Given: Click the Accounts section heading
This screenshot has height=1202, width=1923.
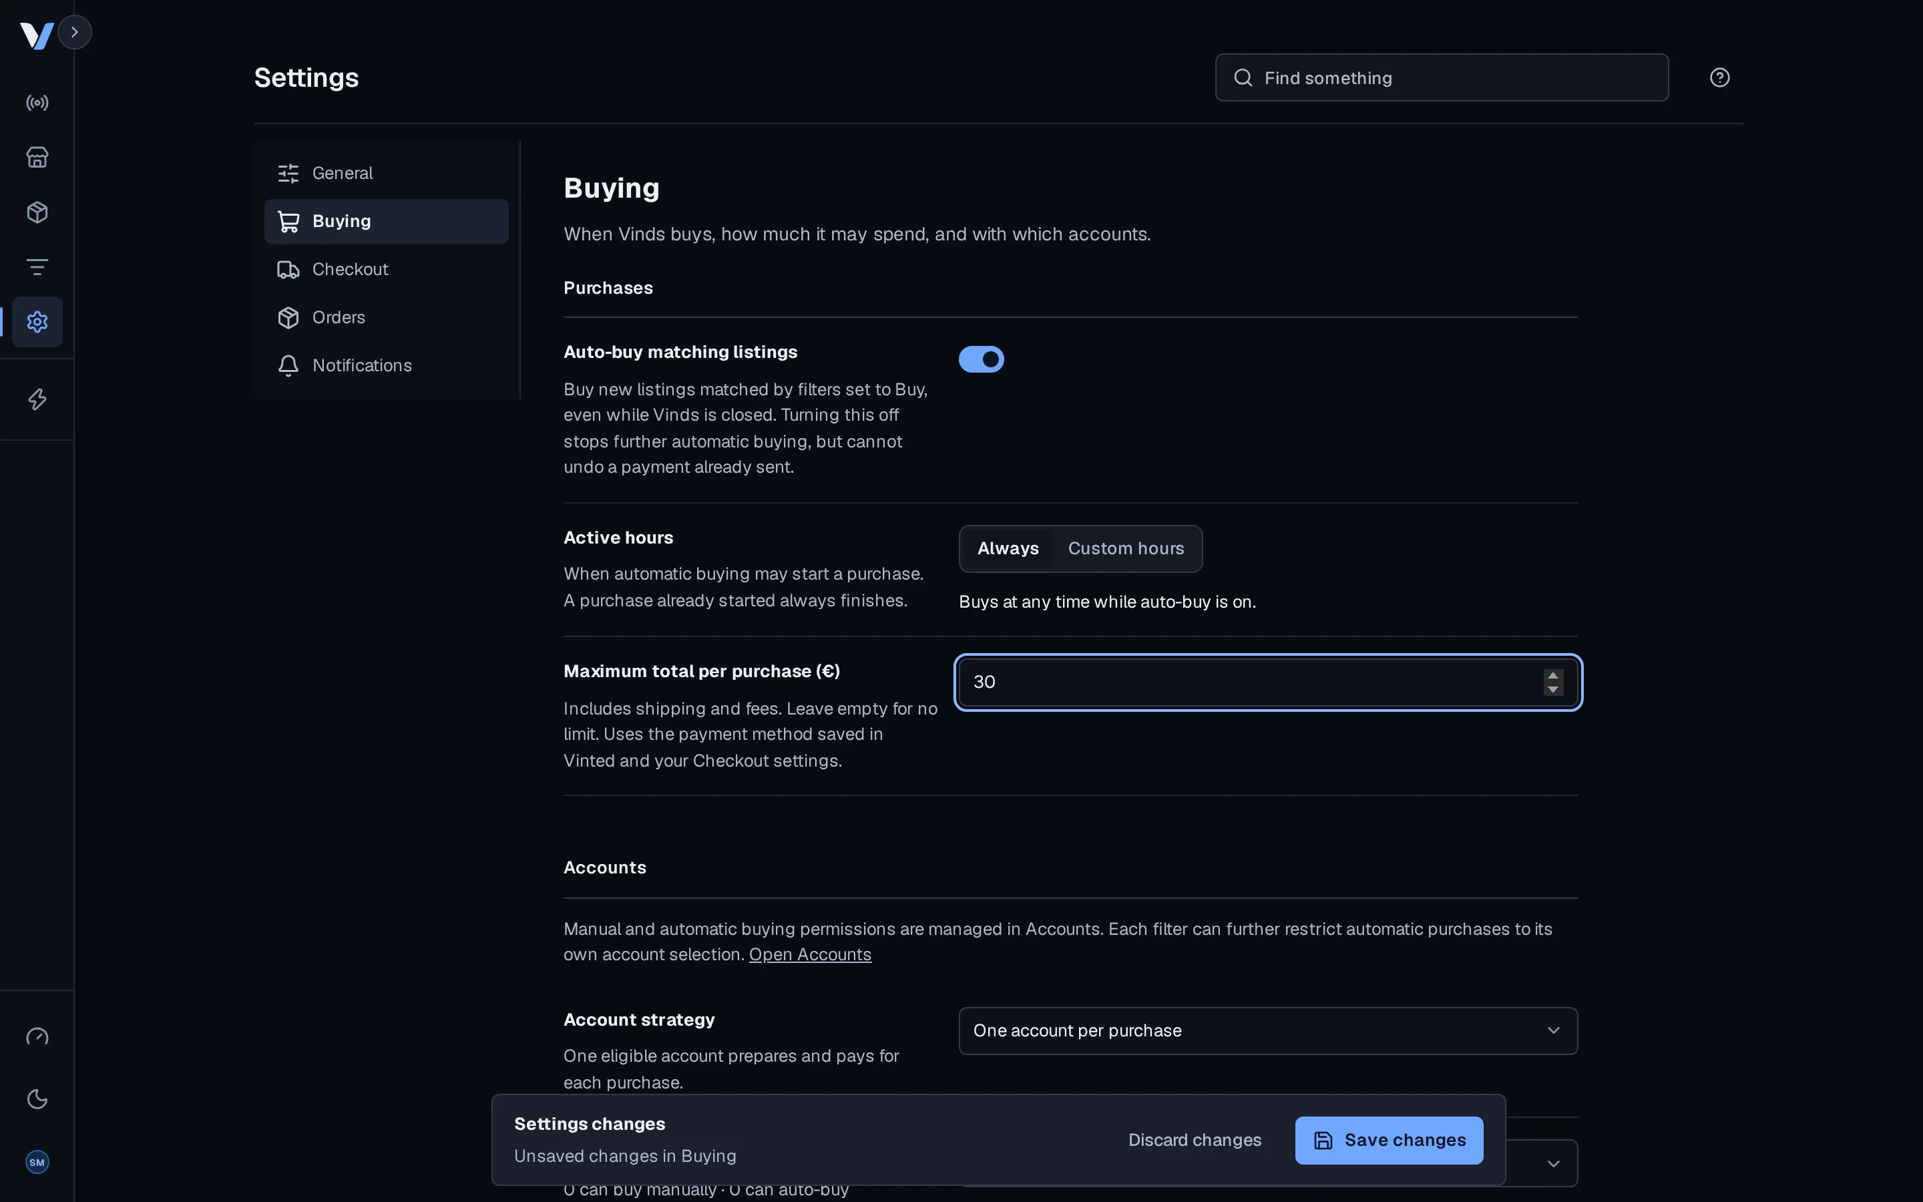Looking at the screenshot, I should pos(605,867).
